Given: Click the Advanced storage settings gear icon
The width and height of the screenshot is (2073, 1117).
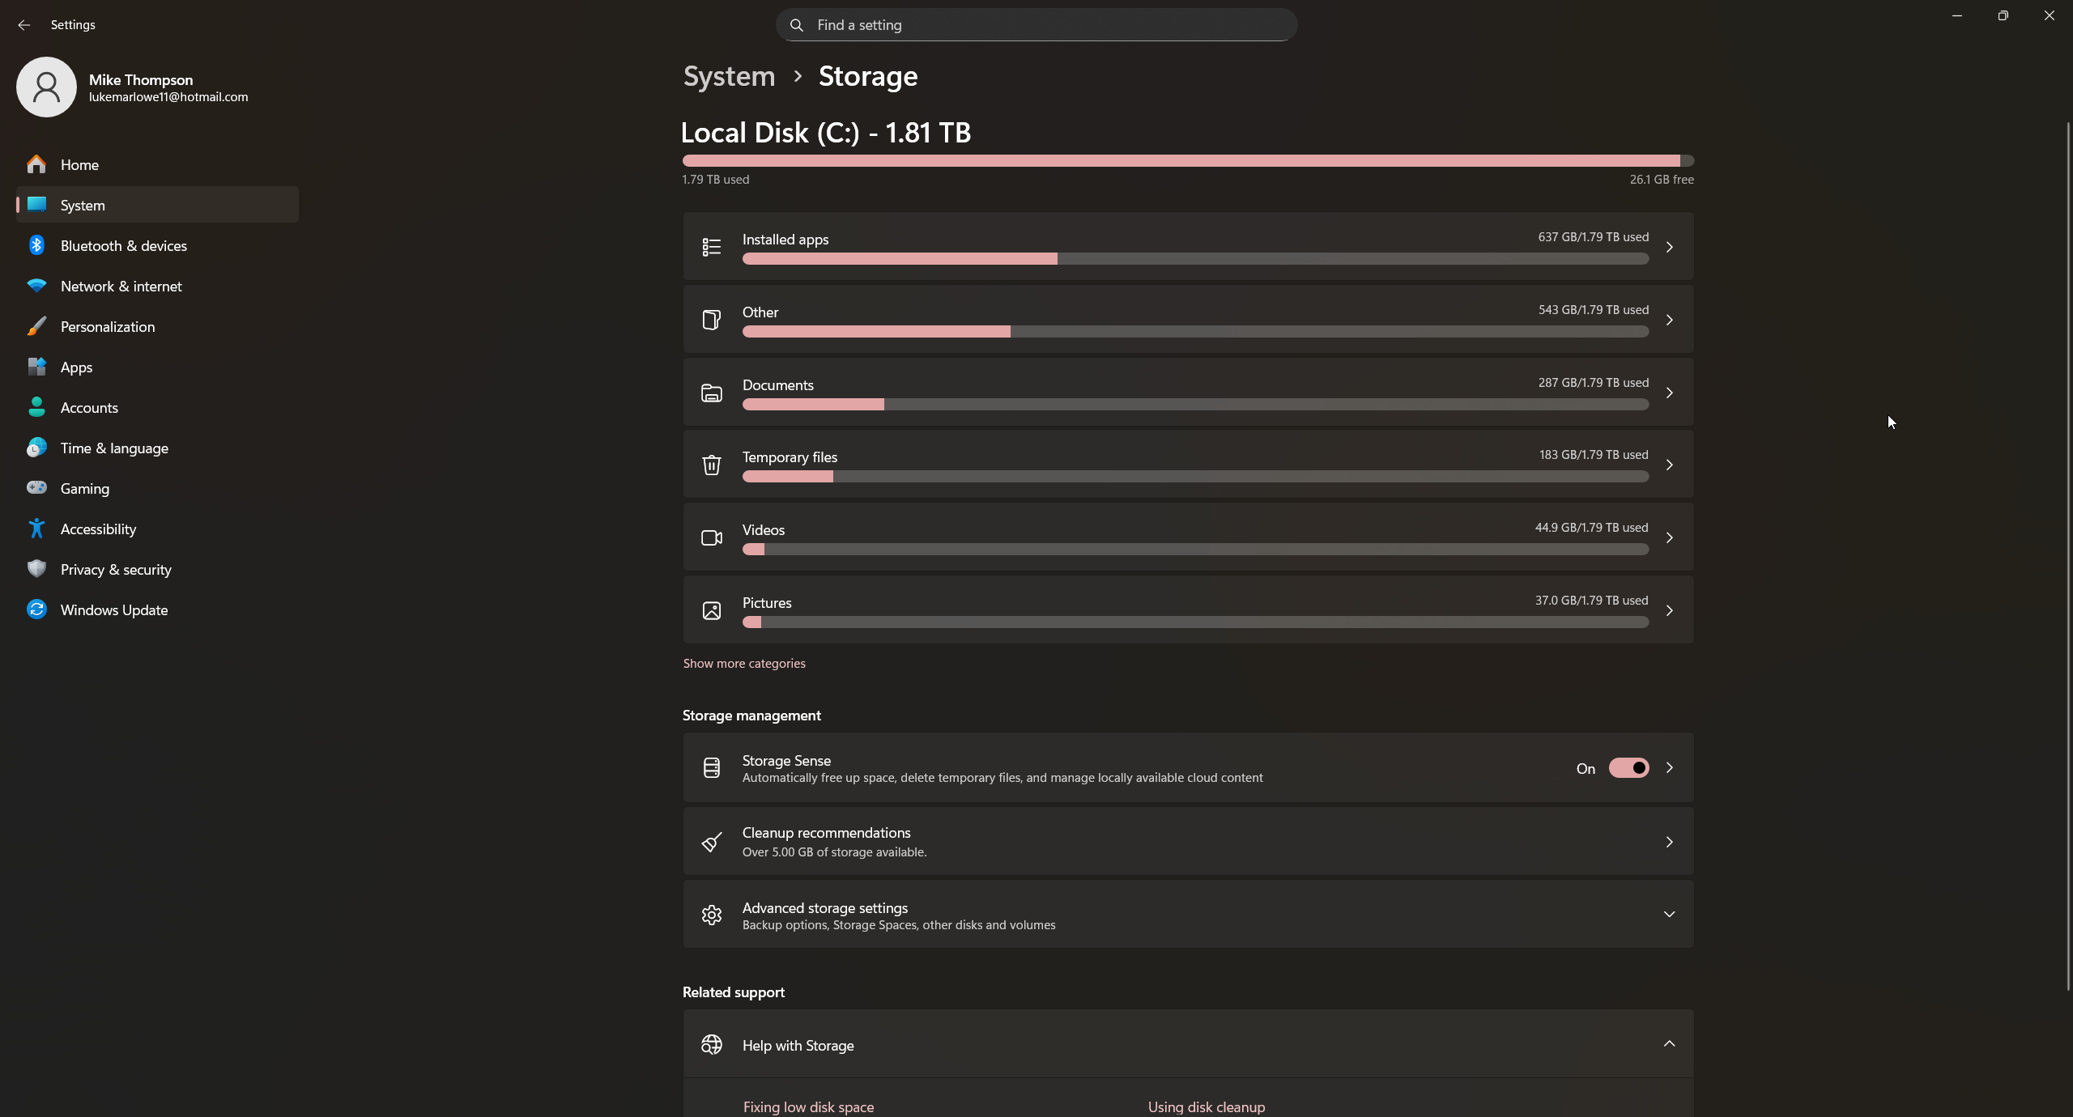Looking at the screenshot, I should [711, 915].
